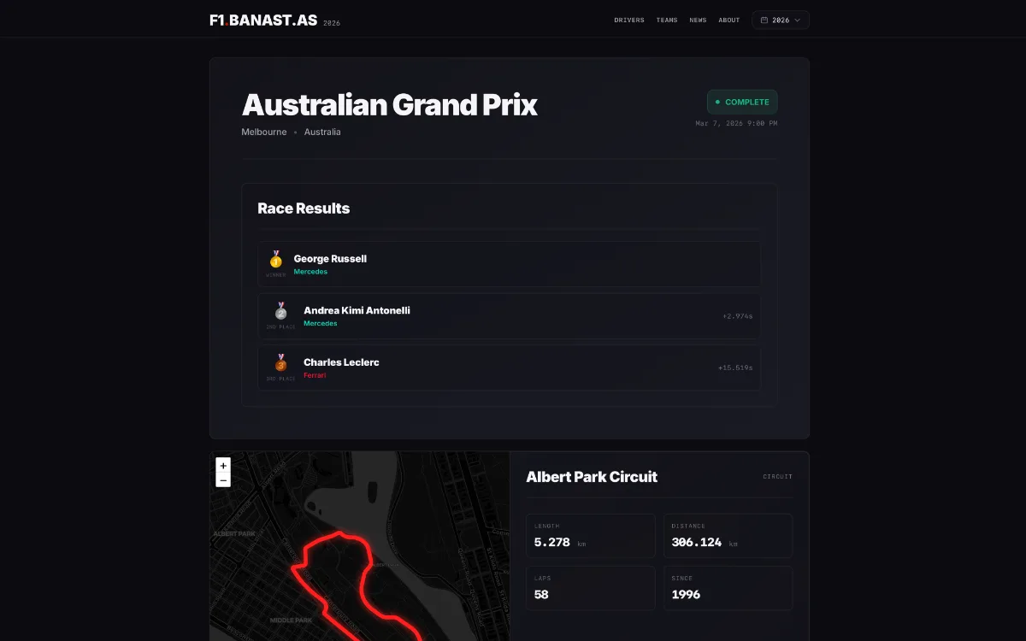Click the Mercedes team link under Andrea Kimi Antonelli
The image size is (1026, 641).
pos(321,323)
